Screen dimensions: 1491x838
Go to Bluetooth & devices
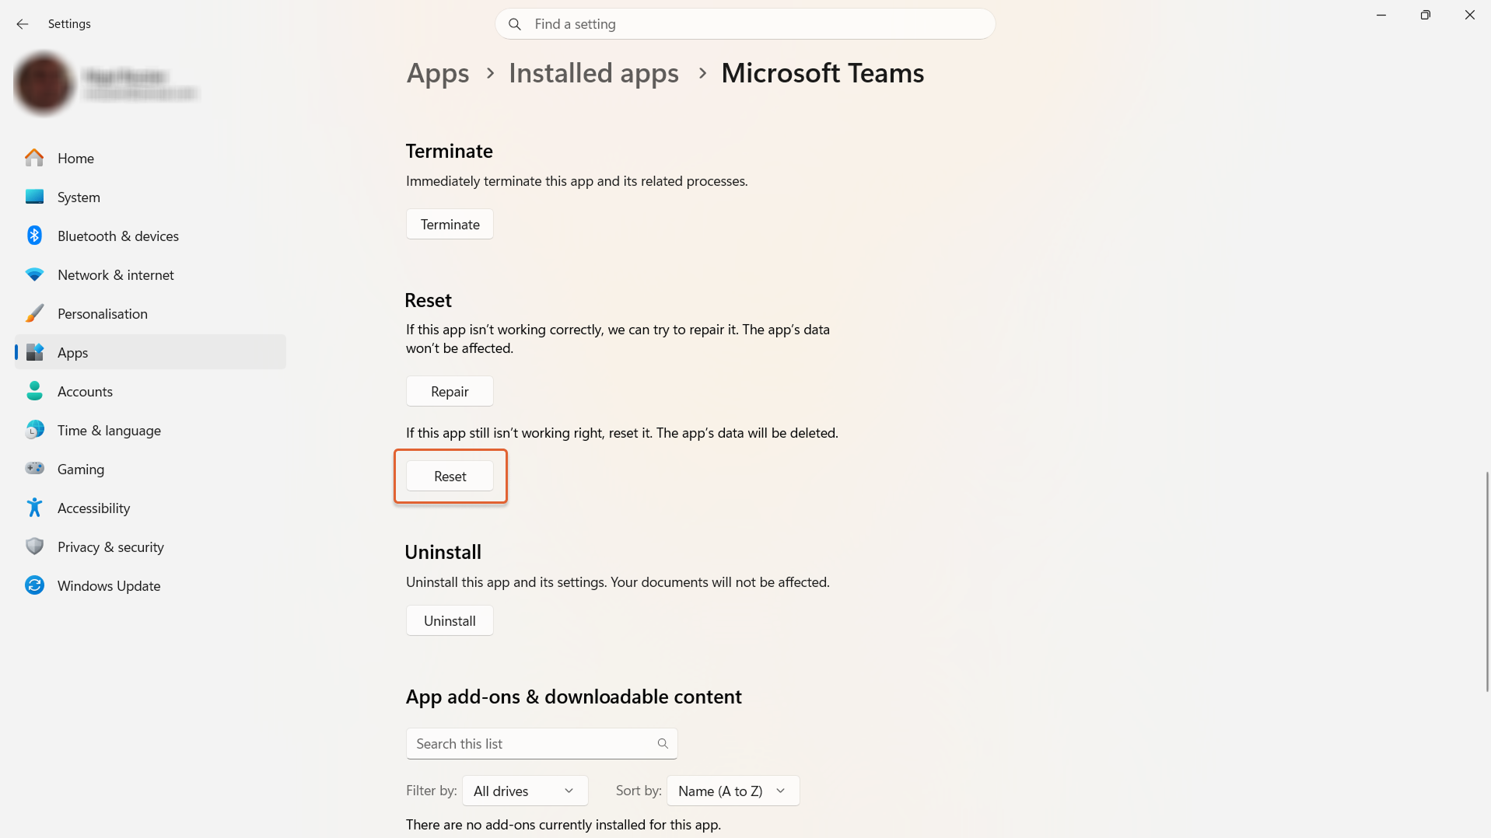(x=150, y=236)
